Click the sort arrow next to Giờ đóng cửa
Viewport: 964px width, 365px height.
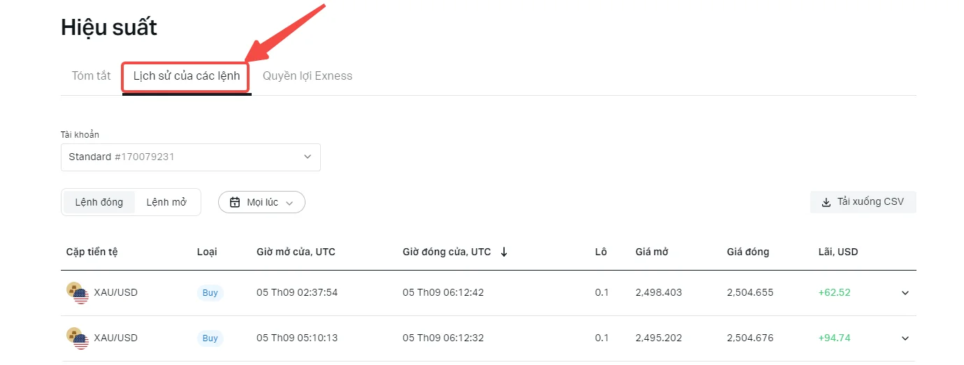point(504,252)
